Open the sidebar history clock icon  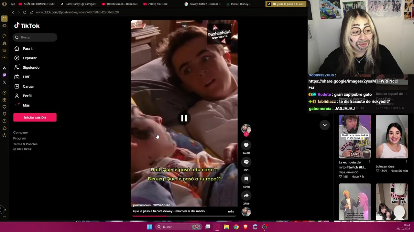point(4,121)
